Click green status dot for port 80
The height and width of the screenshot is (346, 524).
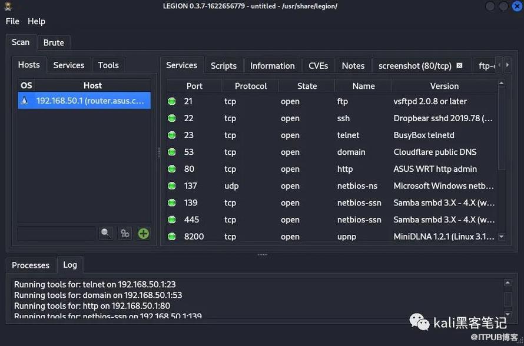172,169
